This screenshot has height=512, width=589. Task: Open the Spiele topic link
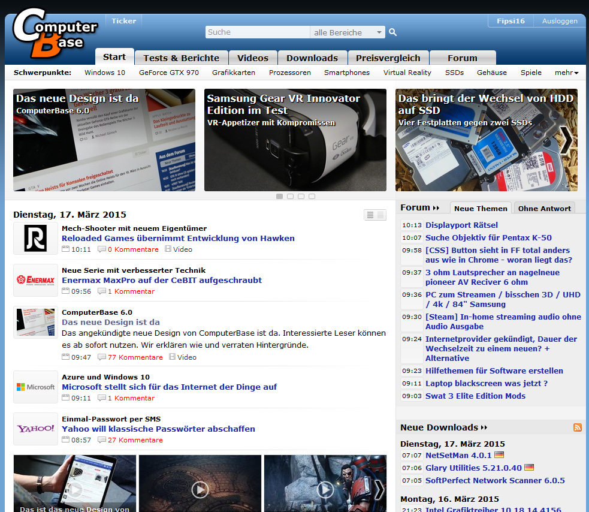531,73
